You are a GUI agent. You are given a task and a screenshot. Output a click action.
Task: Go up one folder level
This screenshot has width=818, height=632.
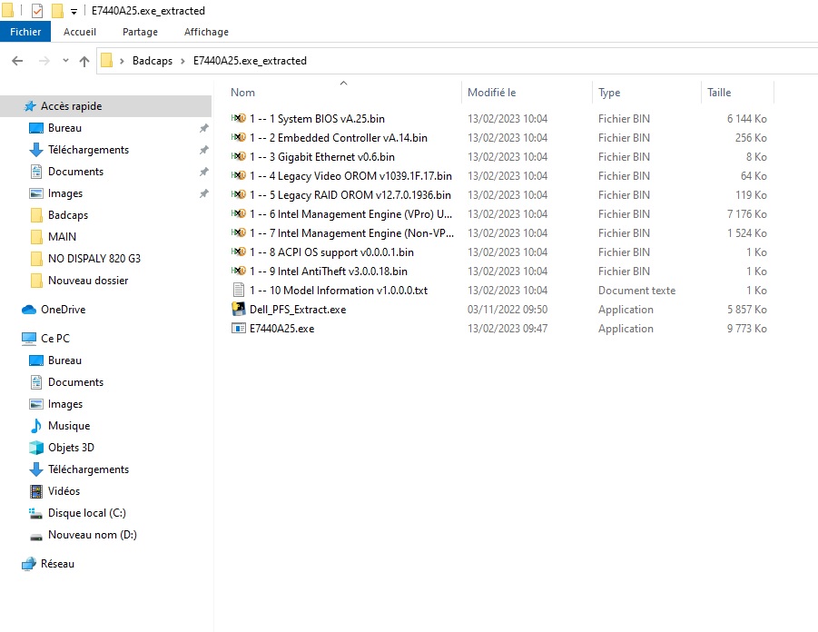(x=84, y=61)
